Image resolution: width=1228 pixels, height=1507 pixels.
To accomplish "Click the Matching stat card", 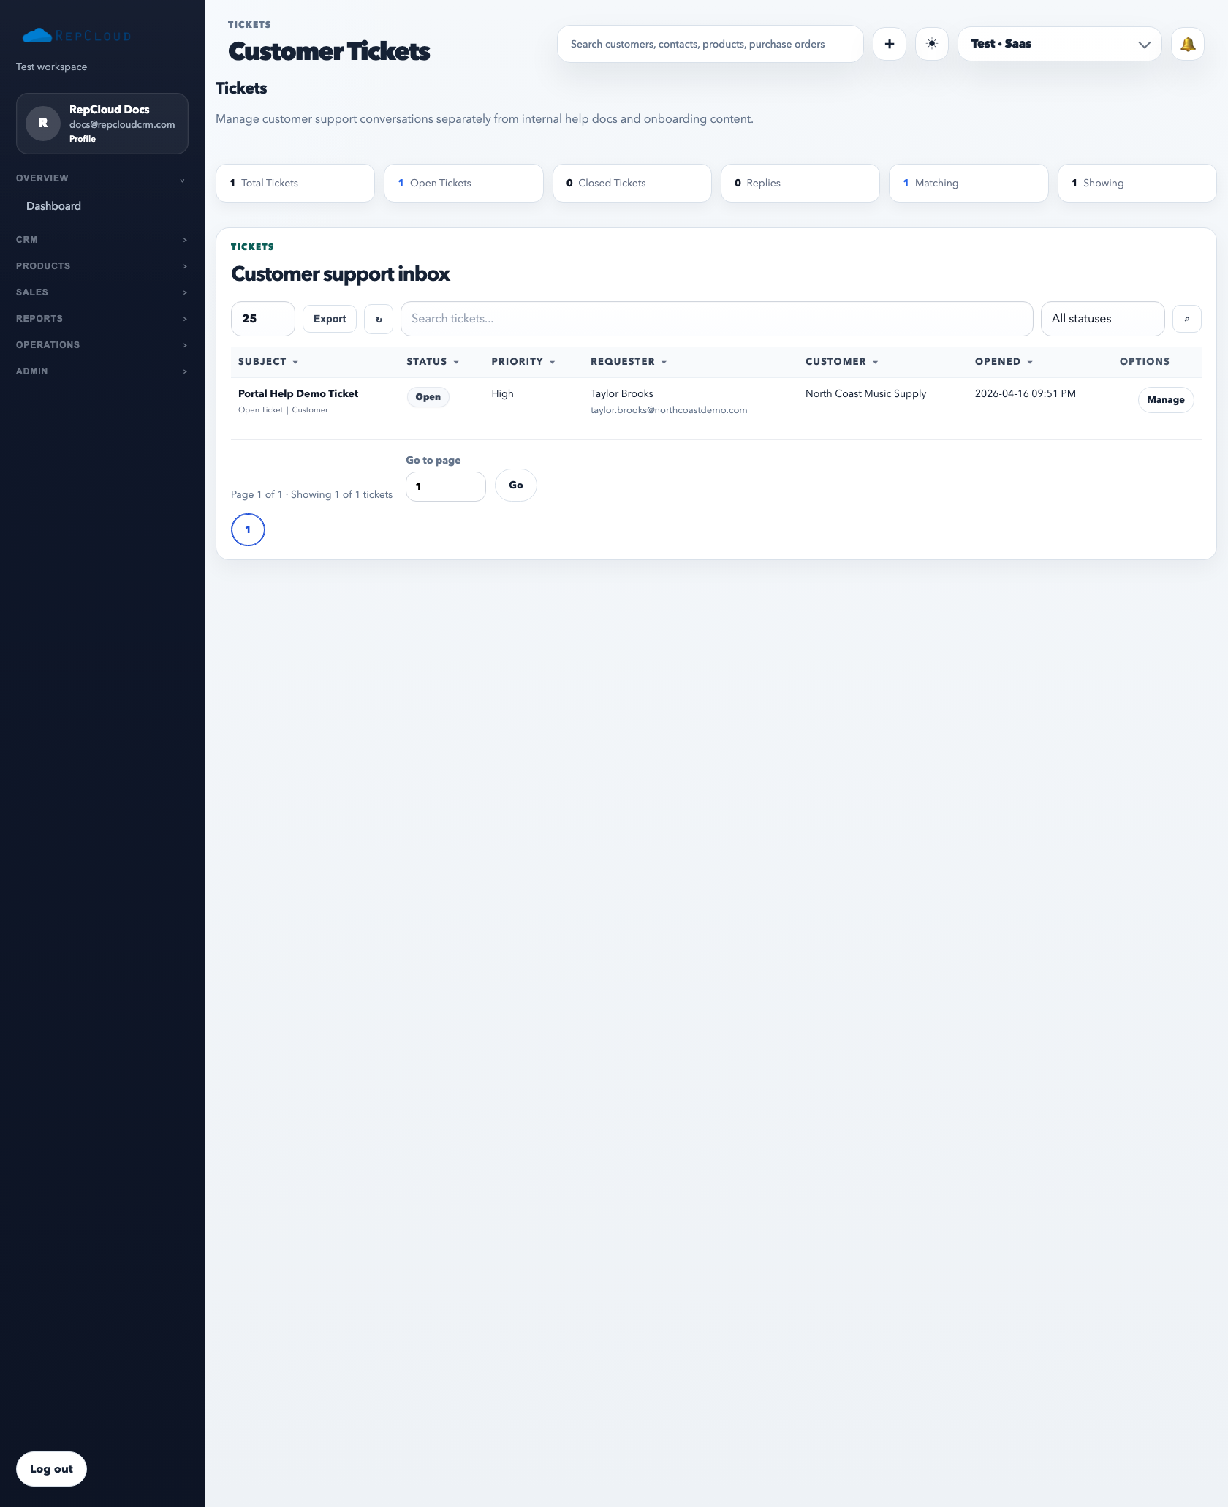I will tap(969, 183).
